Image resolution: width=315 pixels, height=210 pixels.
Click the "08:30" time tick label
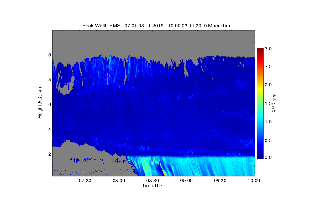click(x=153, y=181)
